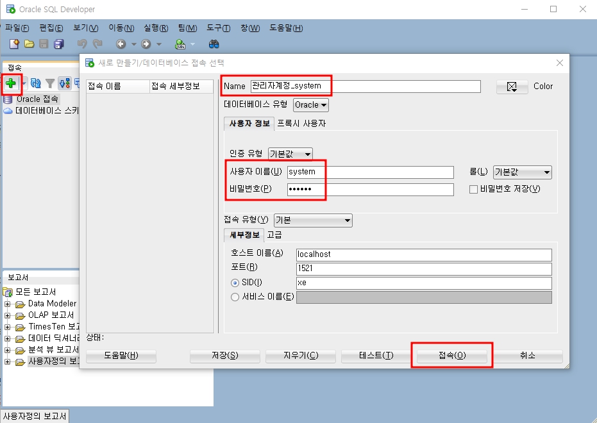Open the 도구 menu
The height and width of the screenshot is (423, 597).
pos(219,28)
